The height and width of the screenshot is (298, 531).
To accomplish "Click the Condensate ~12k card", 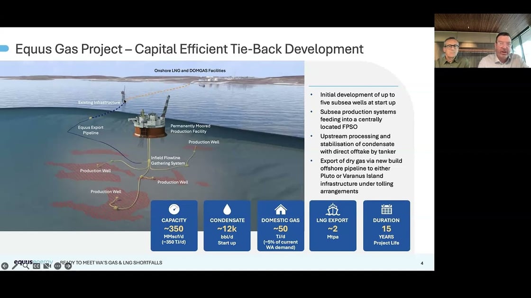I will point(227,226).
